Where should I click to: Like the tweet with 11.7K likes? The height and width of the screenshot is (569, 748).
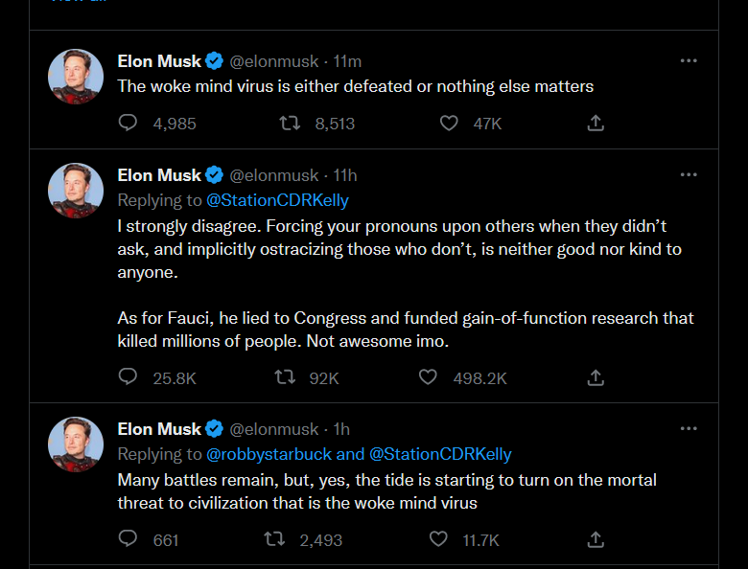tap(438, 539)
